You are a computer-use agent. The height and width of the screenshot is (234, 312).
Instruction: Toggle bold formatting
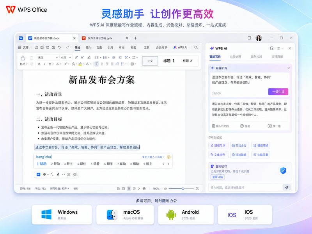pos(39,64)
